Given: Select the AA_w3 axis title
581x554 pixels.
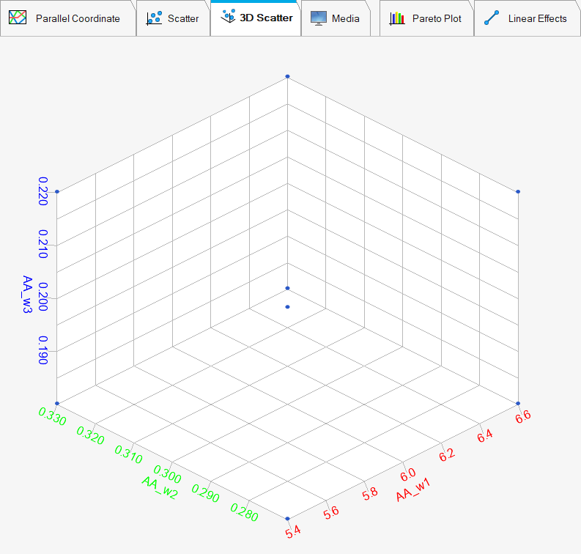Looking at the screenshot, I should click(26, 295).
